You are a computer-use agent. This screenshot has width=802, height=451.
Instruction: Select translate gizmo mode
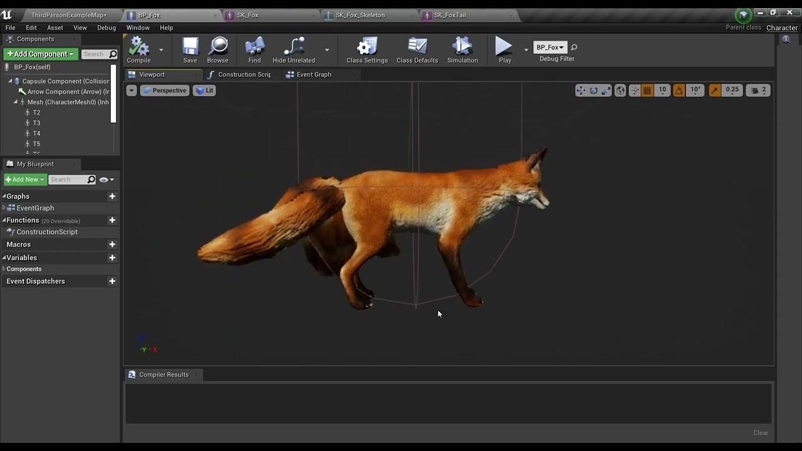click(x=581, y=90)
